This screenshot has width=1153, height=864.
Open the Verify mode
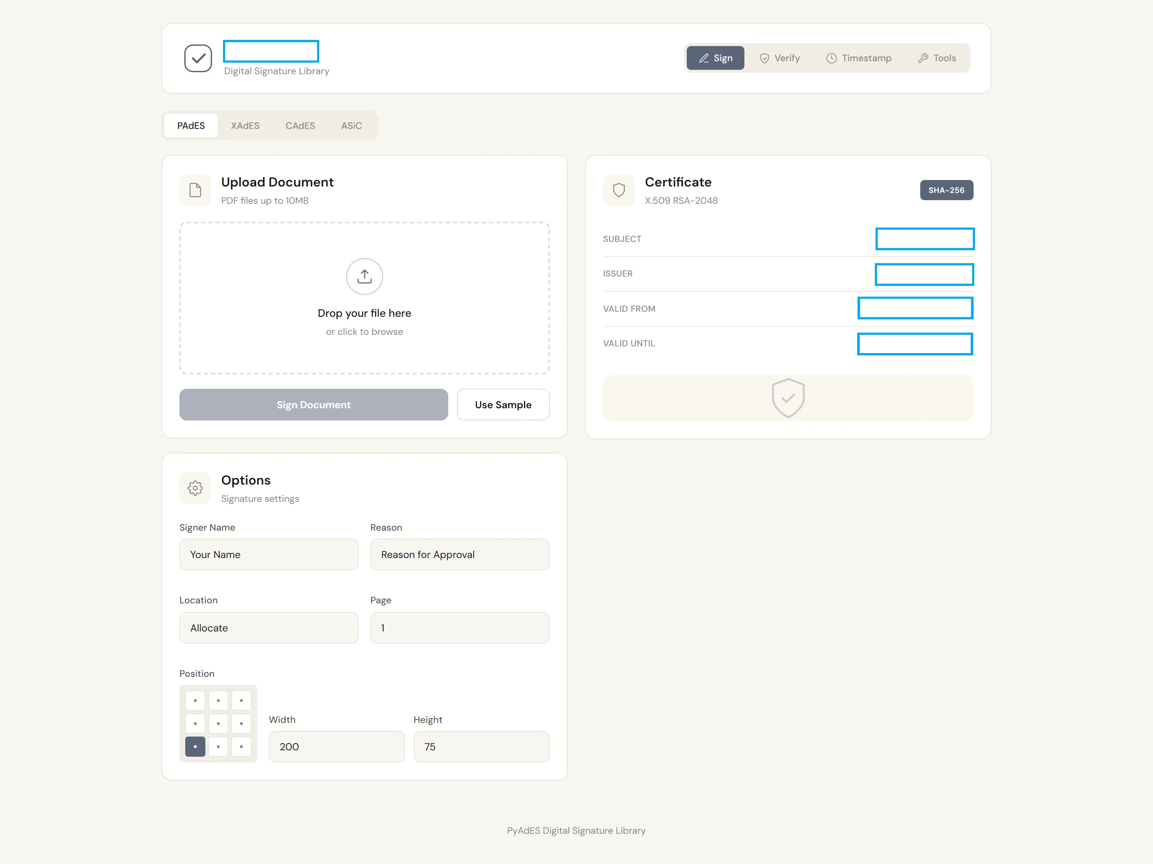(779, 58)
